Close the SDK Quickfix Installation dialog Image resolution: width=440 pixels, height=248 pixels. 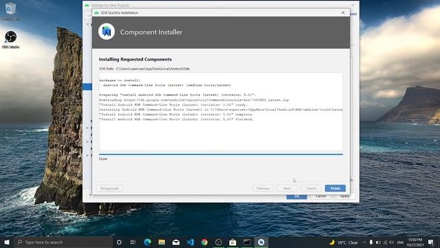point(343,12)
